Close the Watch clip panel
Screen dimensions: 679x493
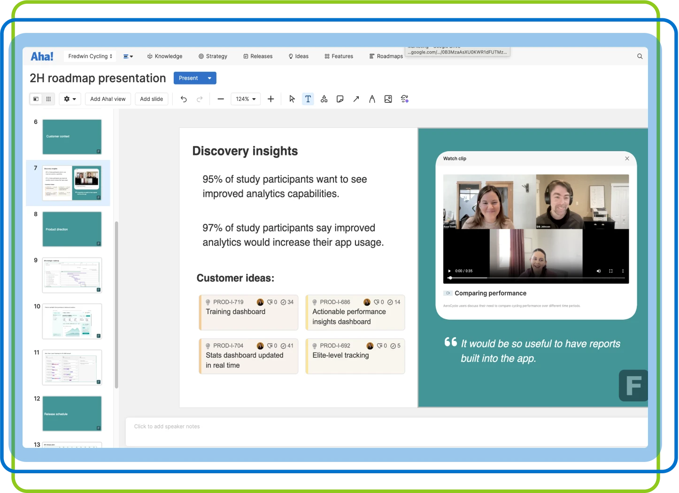[627, 159]
